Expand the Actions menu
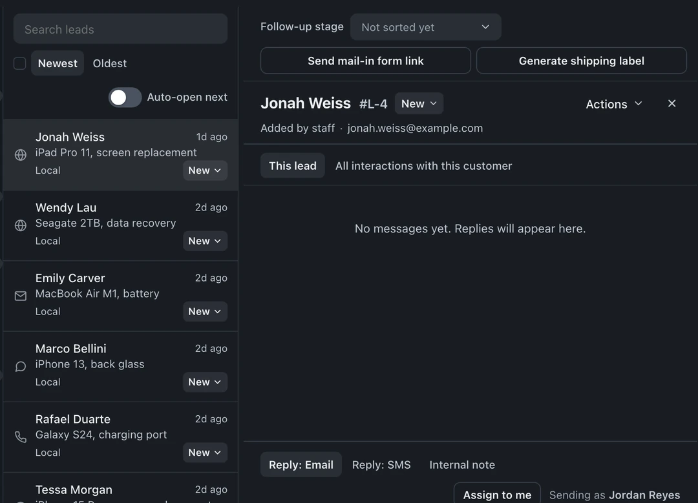This screenshot has height=503, width=698. point(614,104)
